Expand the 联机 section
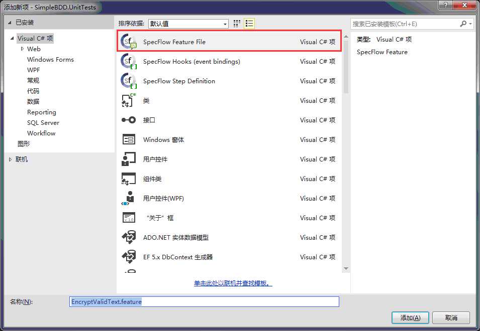 tap(10, 159)
